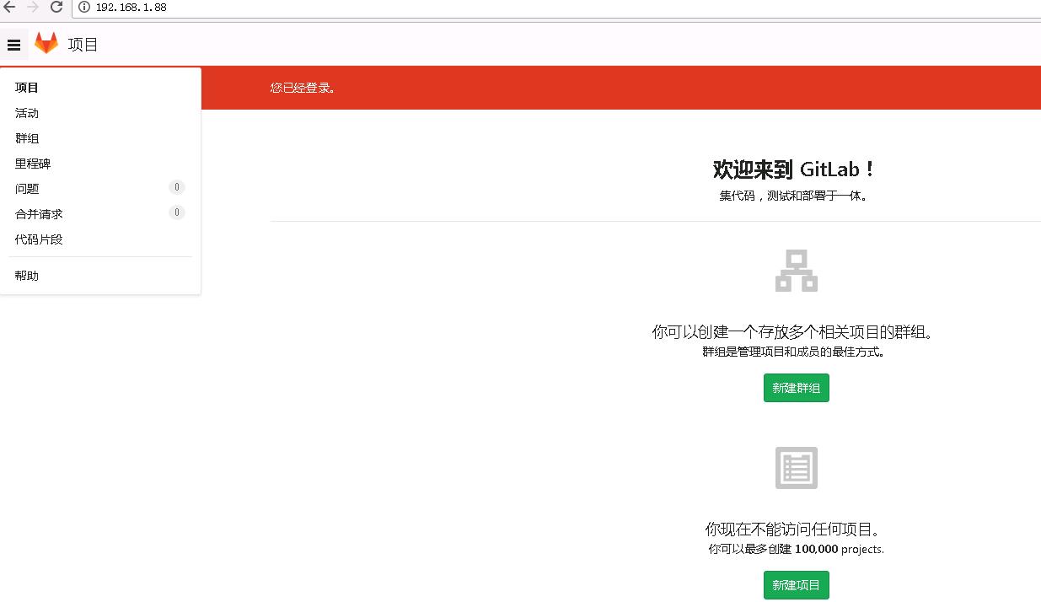Click the forward navigation arrow

click(x=32, y=8)
